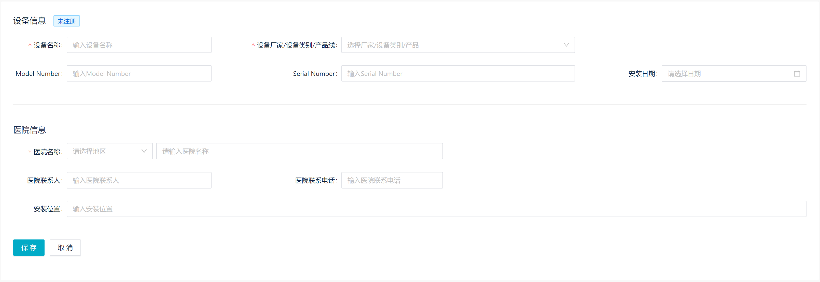
Task: Click 取消 to cancel the form
Action: (x=65, y=248)
